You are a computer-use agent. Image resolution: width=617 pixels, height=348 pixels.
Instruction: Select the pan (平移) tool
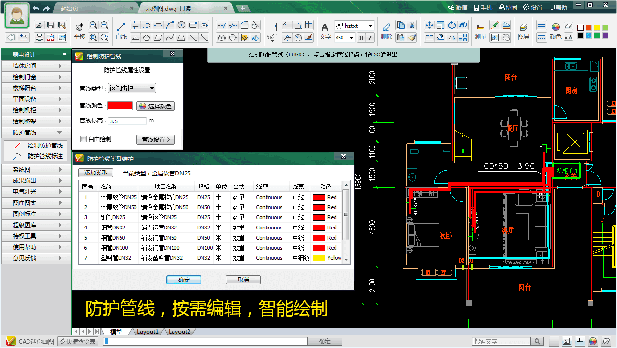click(x=80, y=31)
